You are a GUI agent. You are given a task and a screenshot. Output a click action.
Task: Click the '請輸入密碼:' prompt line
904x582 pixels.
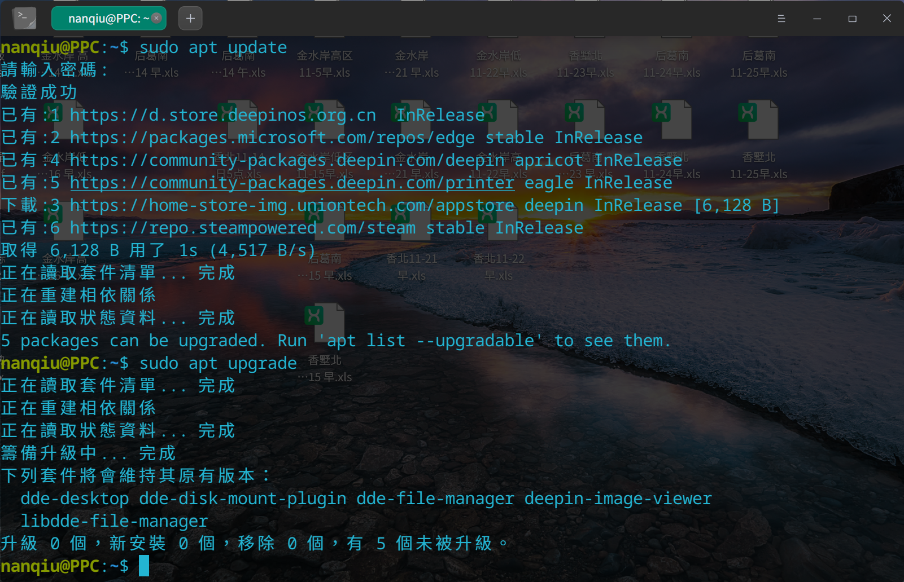tap(55, 70)
